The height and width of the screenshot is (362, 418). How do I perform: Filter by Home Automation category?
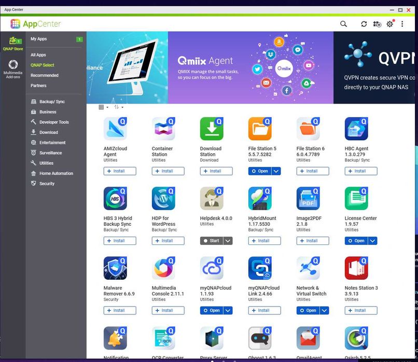[x=52, y=173]
